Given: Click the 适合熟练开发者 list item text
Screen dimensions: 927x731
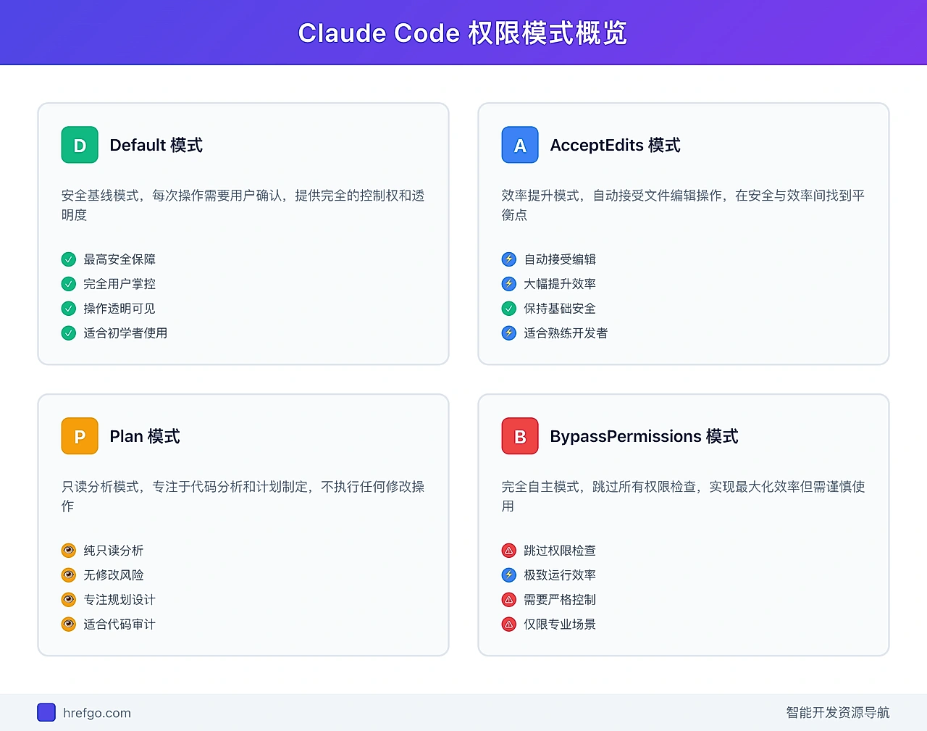Looking at the screenshot, I should [x=566, y=333].
